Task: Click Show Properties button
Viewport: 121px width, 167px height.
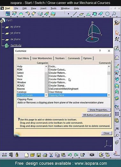Action: point(99,110)
